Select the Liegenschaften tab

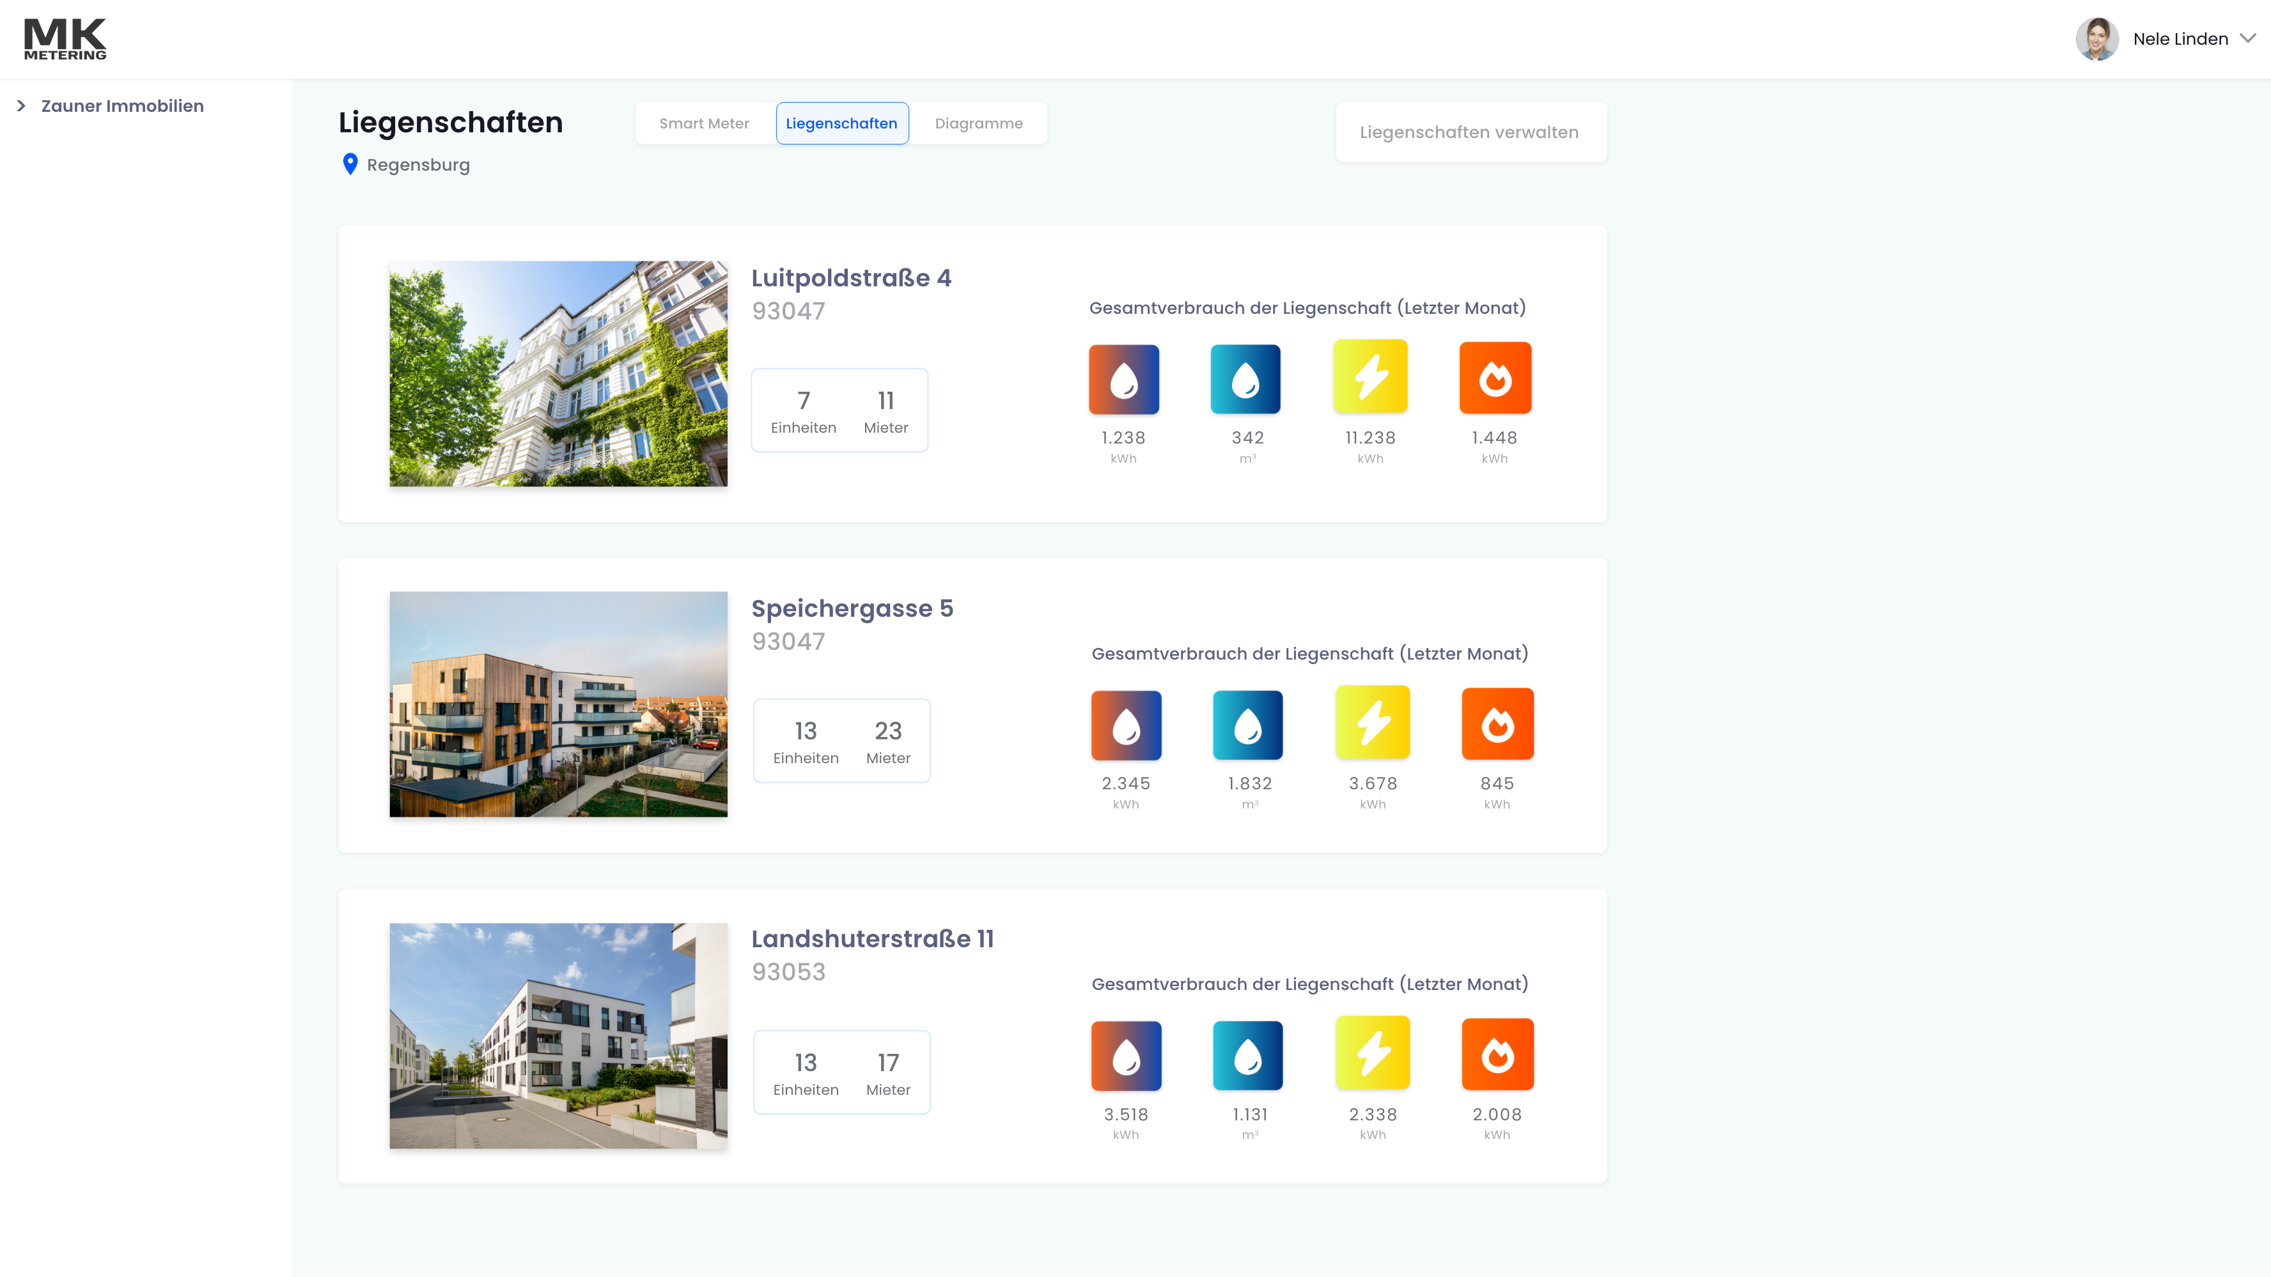click(x=841, y=123)
